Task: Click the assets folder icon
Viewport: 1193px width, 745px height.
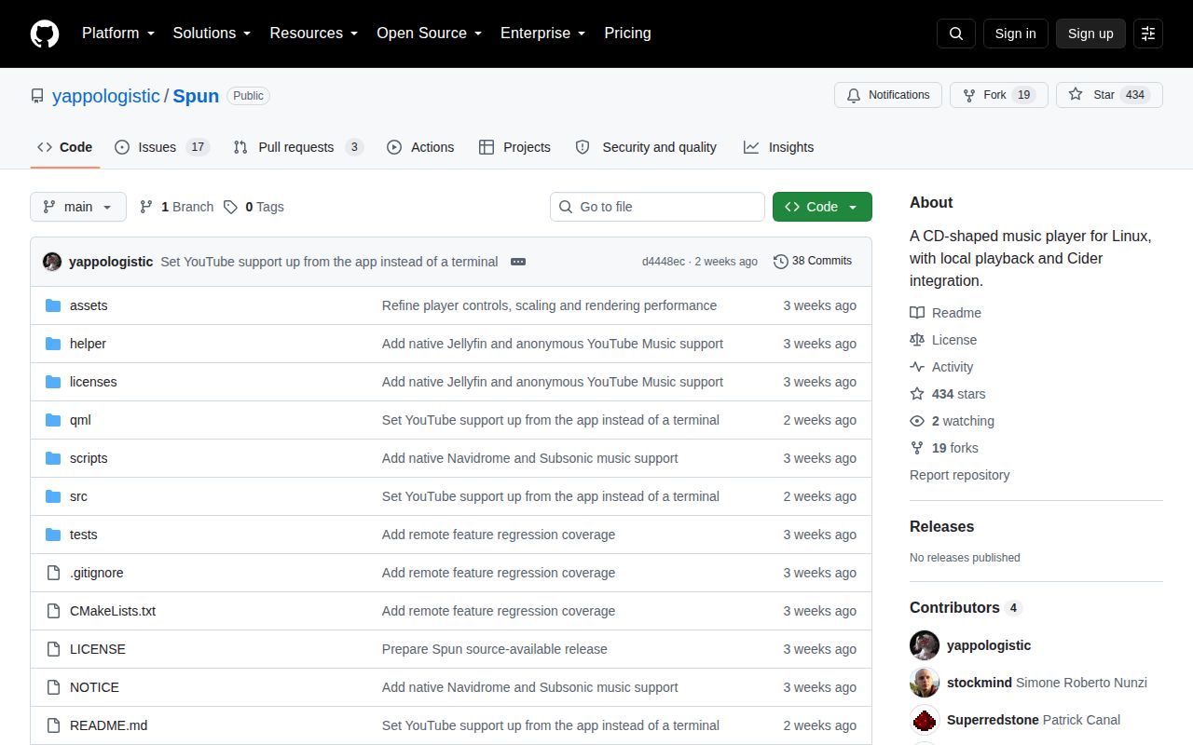Action: (x=53, y=305)
